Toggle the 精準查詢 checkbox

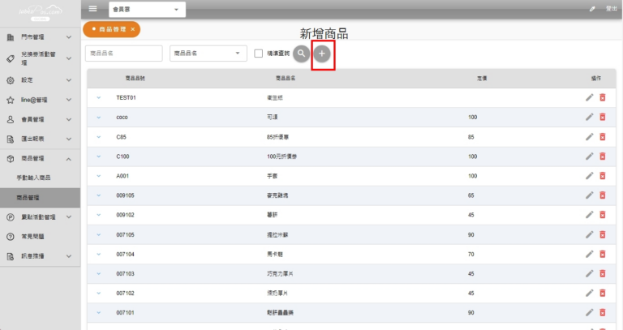[x=259, y=54]
